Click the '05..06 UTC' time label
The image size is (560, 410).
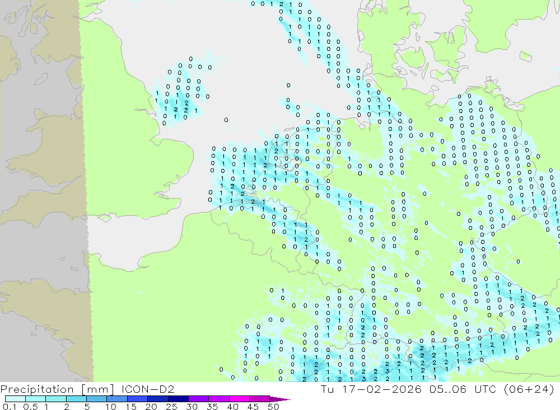(x=463, y=389)
